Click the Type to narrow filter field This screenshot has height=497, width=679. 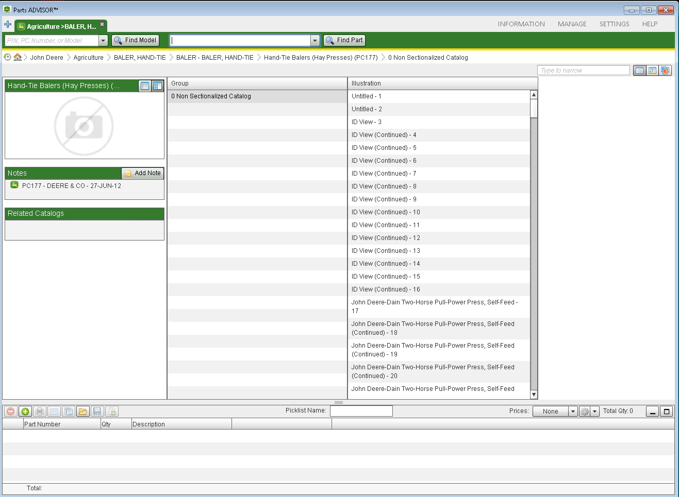point(583,70)
